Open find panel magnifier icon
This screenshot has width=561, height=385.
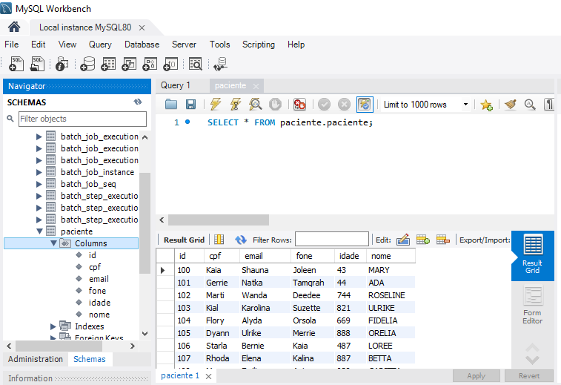coord(530,104)
